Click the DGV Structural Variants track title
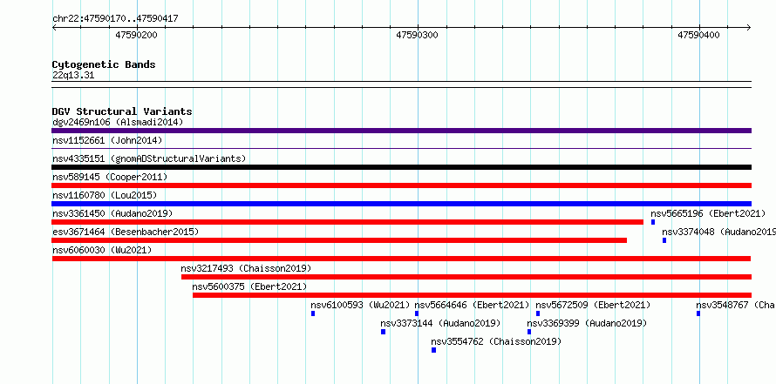The height and width of the screenshot is (384, 776). pyautogui.click(x=122, y=111)
